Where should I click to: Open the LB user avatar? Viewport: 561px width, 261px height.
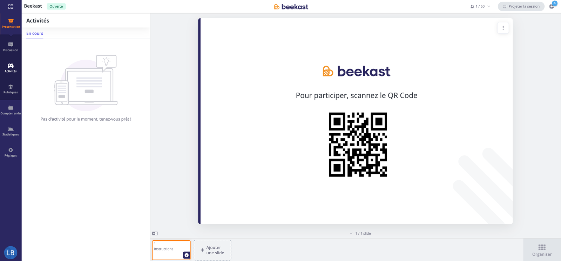point(11,253)
